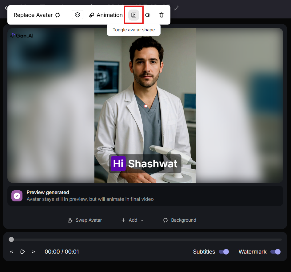The image size is (291, 272).
Task: Click the Swap Avatar button
Action: coord(85,220)
